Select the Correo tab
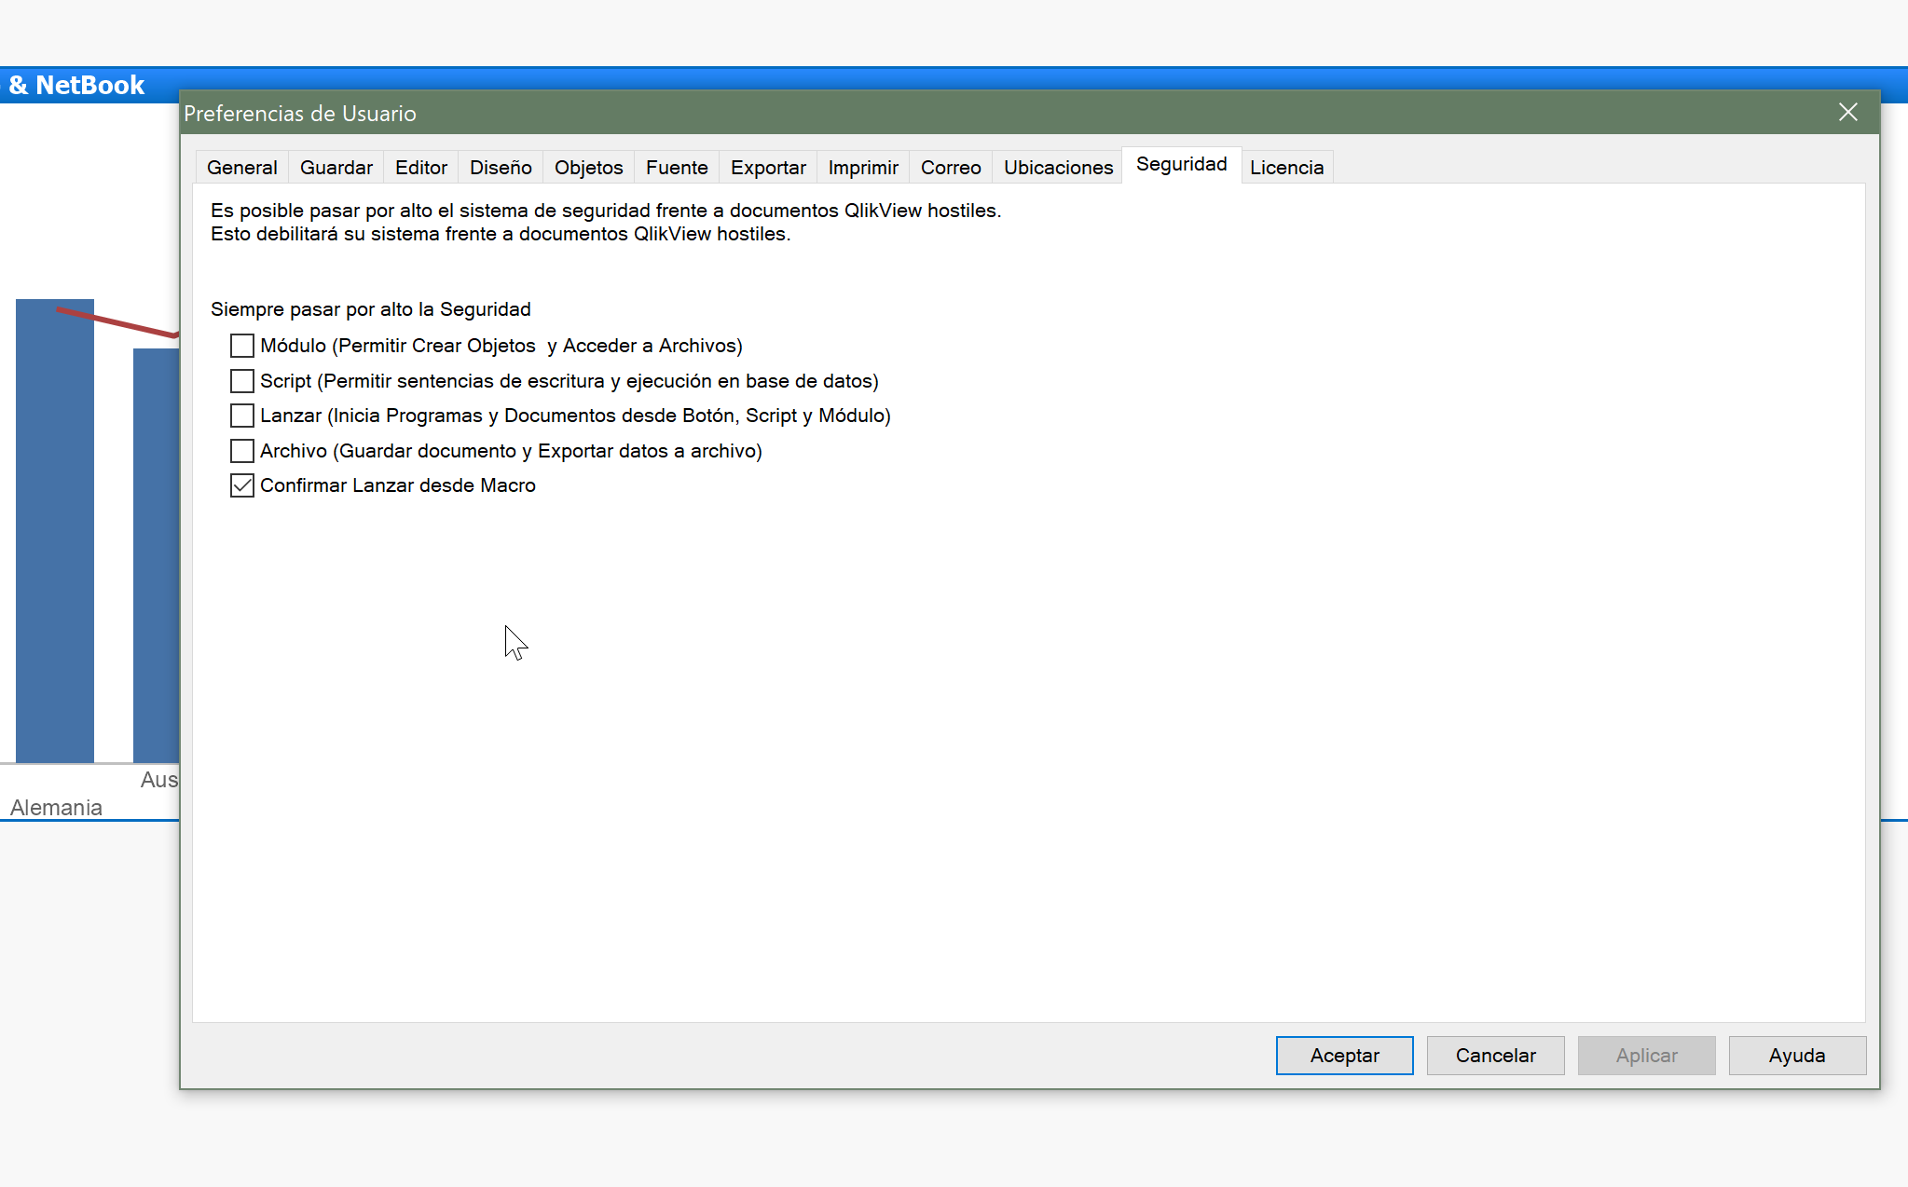Viewport: 1908px width, 1187px height. (x=951, y=168)
